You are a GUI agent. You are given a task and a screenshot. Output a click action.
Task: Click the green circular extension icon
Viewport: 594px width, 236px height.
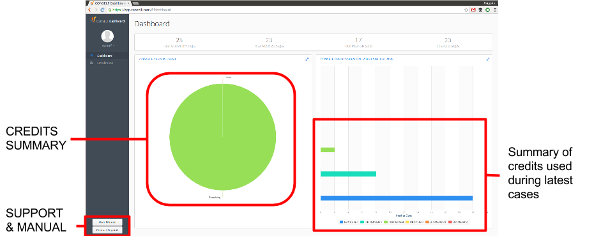(x=487, y=10)
